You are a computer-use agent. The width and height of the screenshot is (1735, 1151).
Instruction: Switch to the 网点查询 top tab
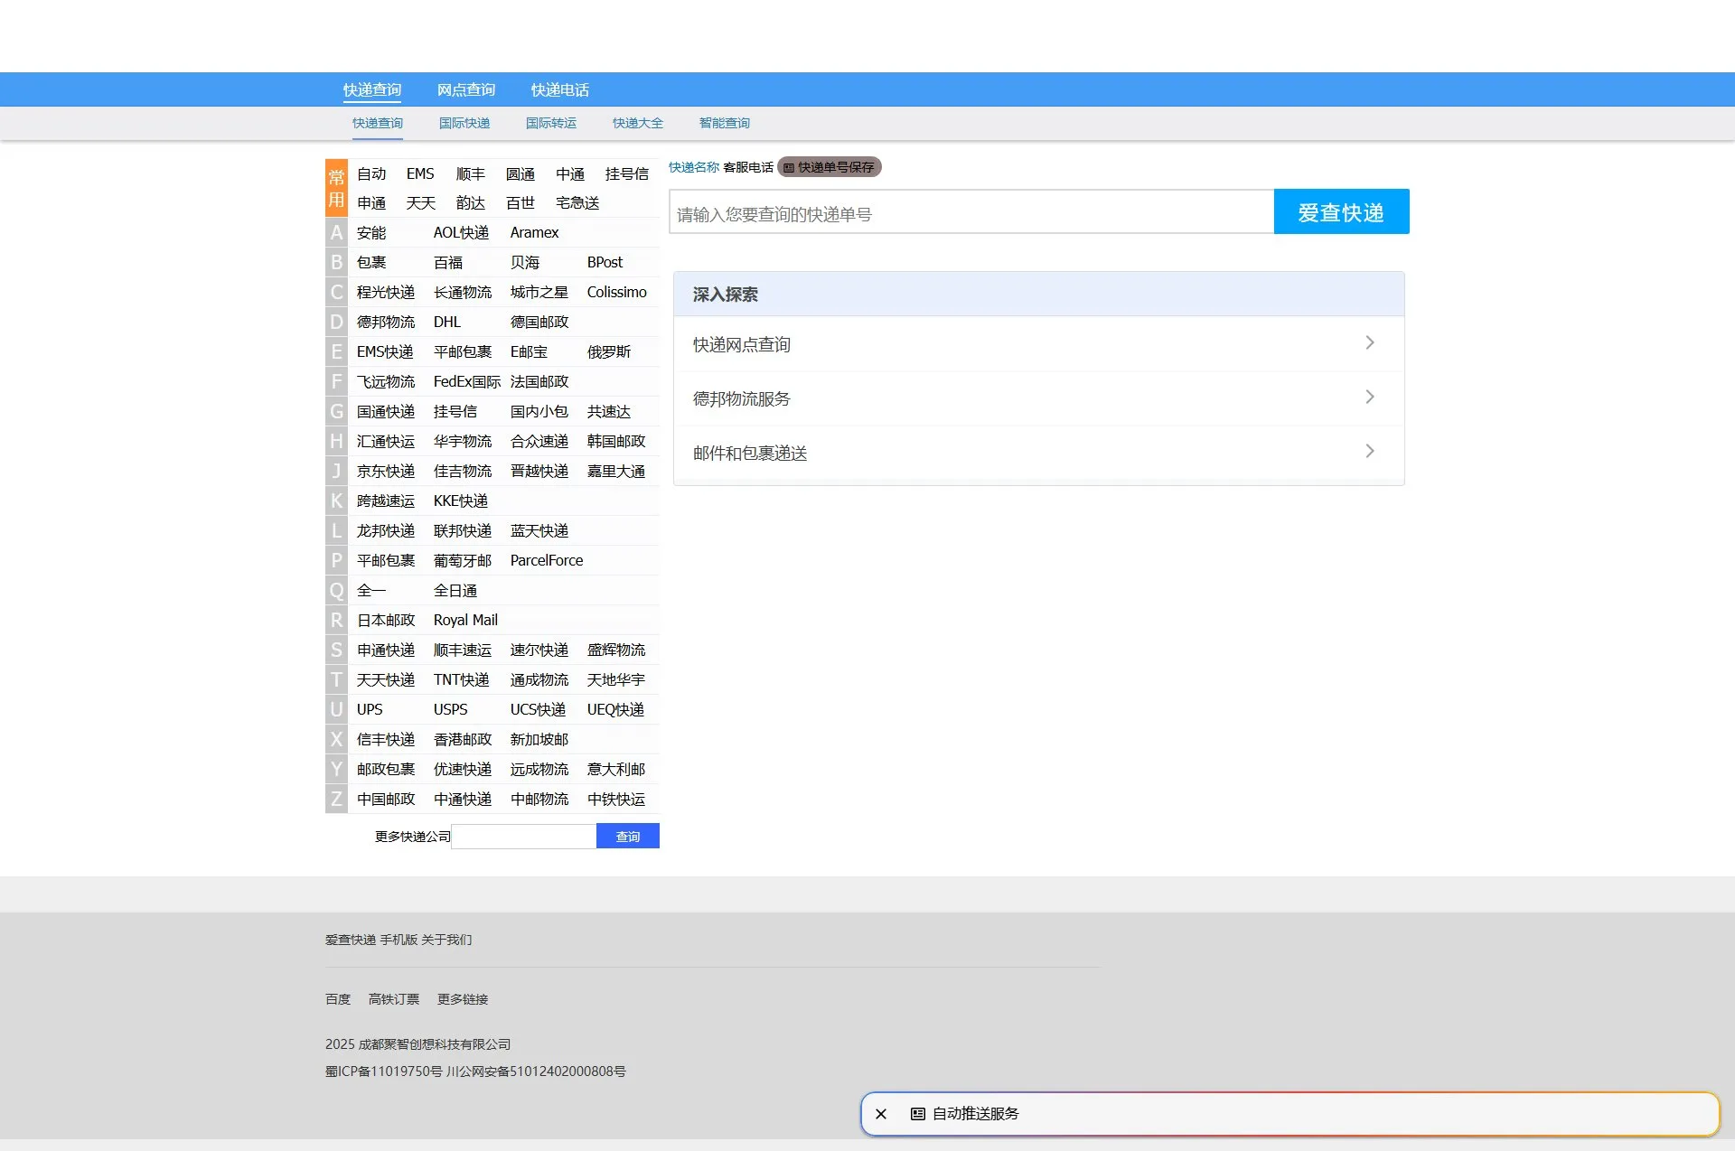pyautogui.click(x=466, y=89)
